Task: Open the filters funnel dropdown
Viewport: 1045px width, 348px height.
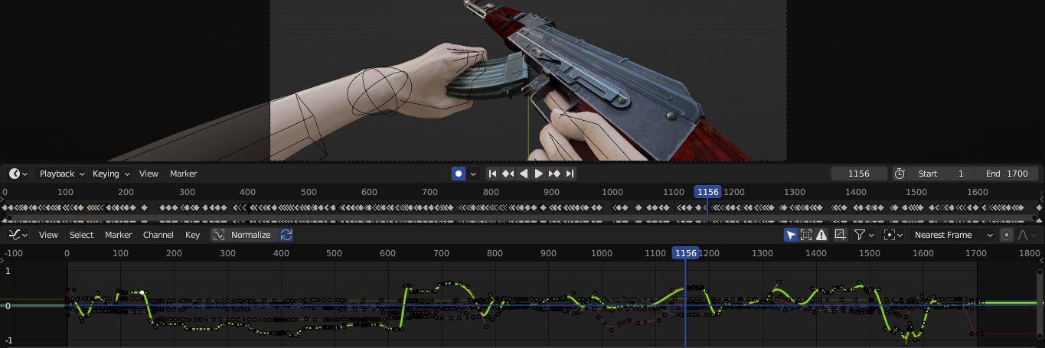Action: pyautogui.click(x=864, y=235)
